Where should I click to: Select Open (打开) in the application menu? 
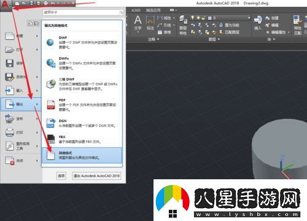pos(20,50)
